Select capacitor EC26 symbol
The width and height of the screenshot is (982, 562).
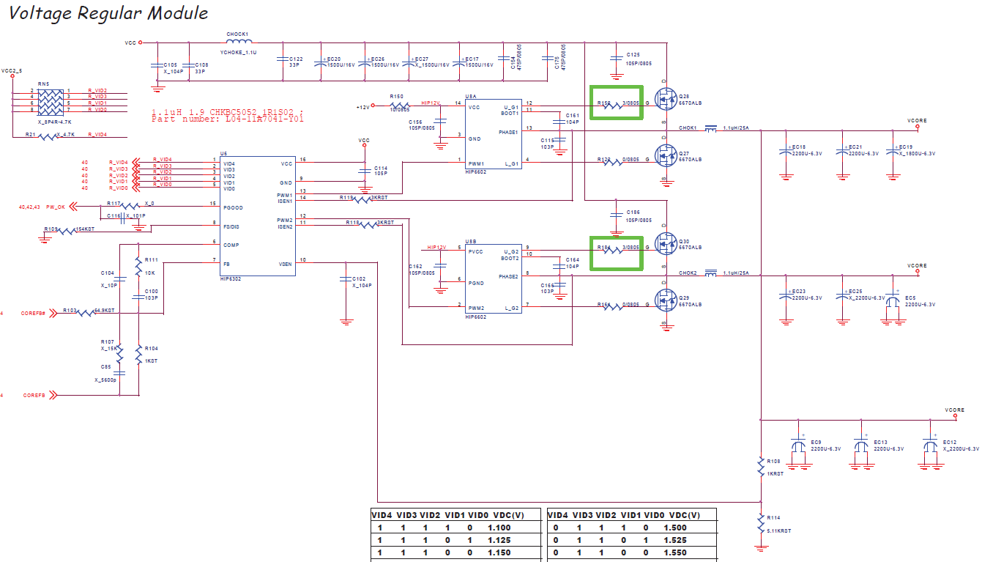365,63
